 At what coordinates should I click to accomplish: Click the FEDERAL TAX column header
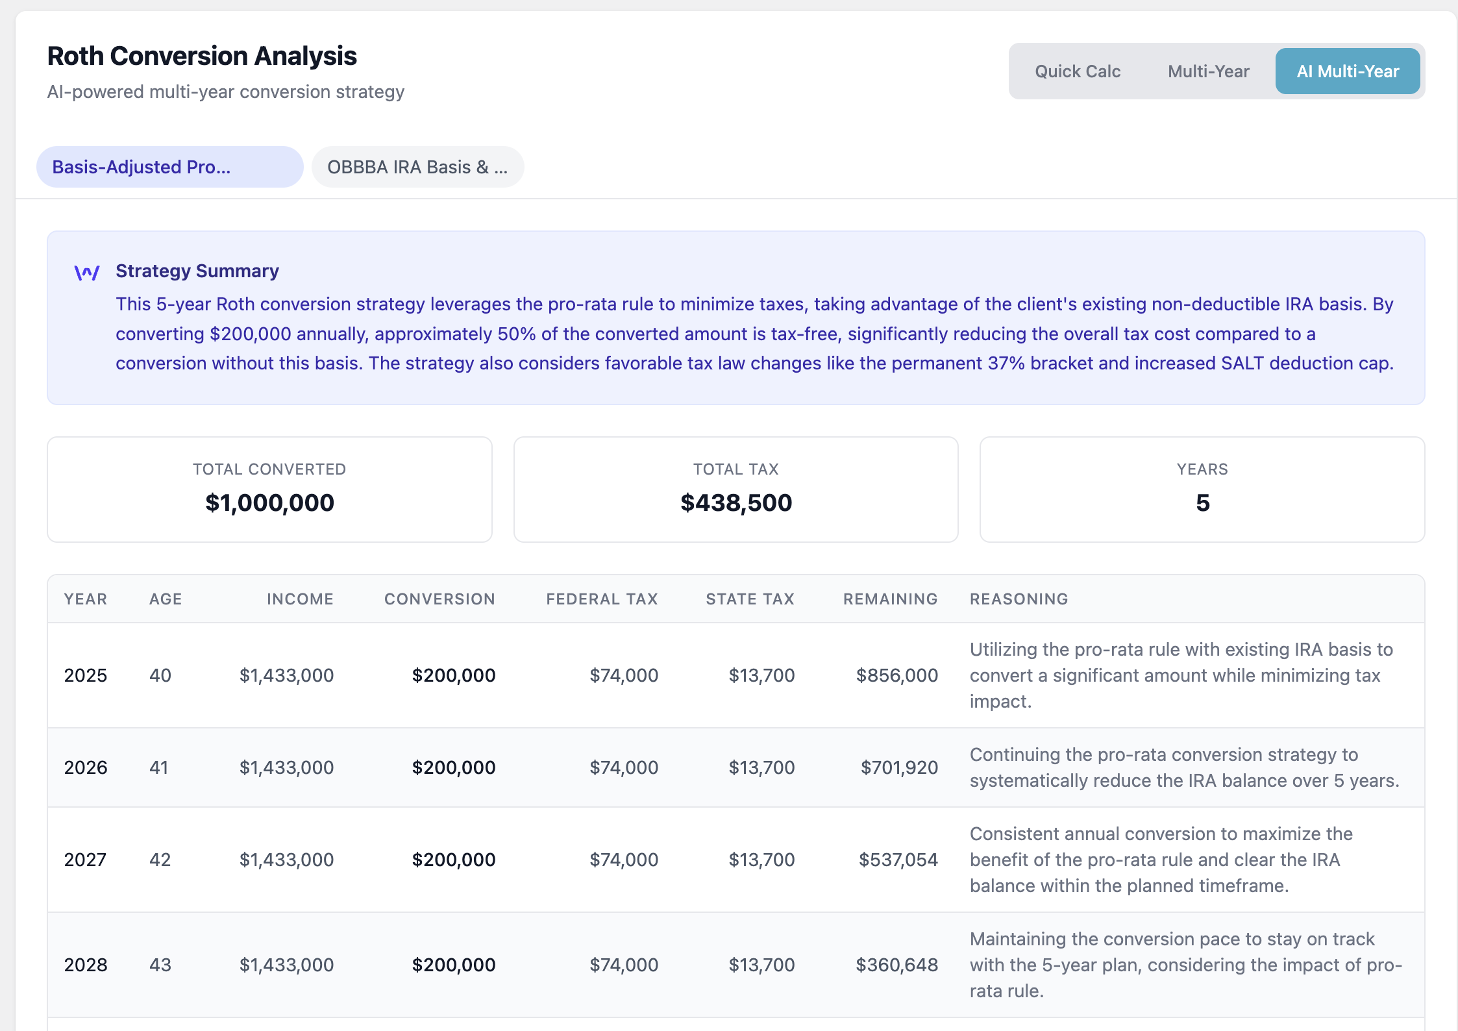point(602,599)
